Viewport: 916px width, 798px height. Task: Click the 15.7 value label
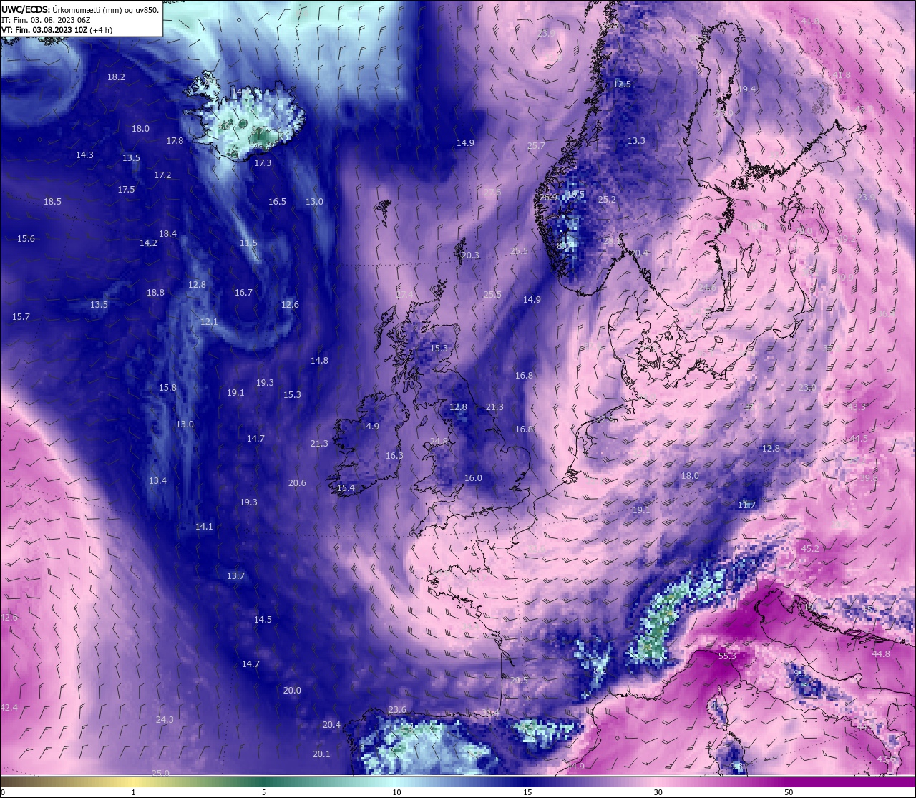pos(21,316)
